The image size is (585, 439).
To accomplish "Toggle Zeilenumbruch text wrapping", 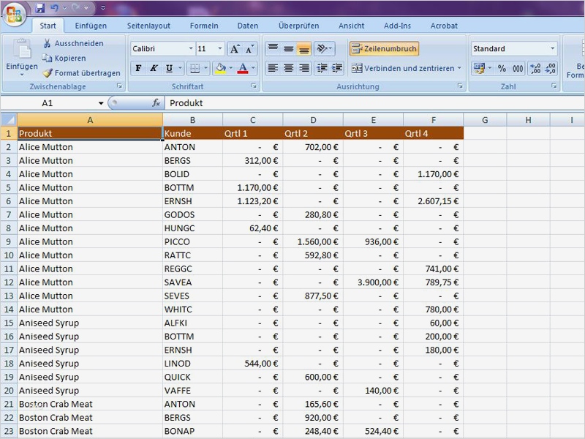I will tap(384, 49).
